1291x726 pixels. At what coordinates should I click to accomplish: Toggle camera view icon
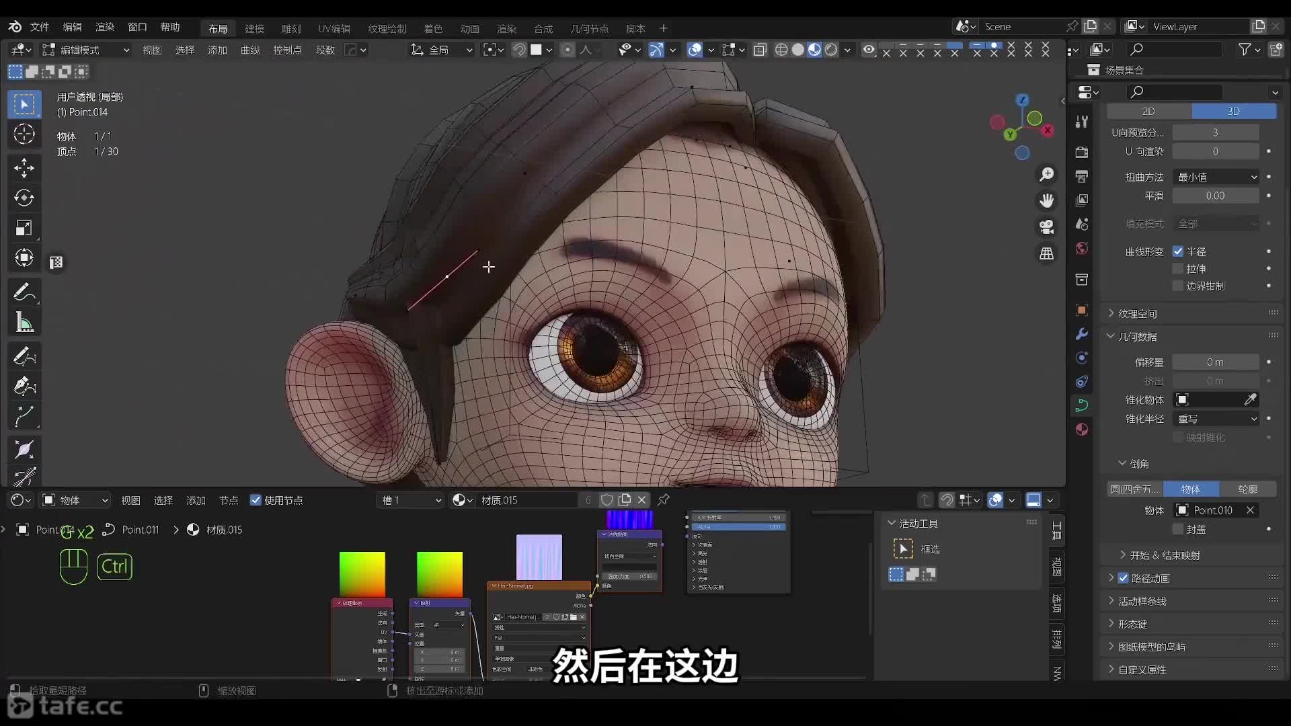1047,227
